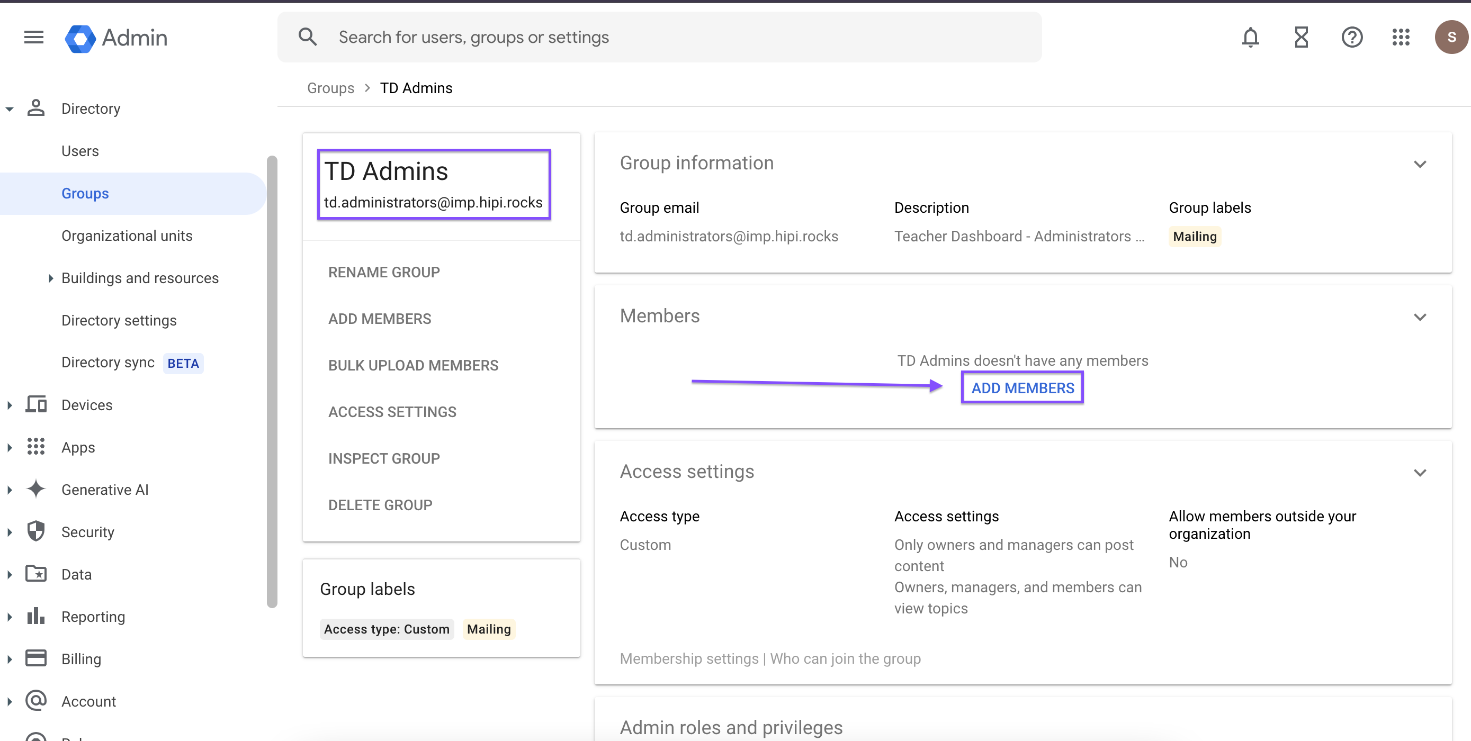The image size is (1471, 741).
Task: Click the Directory person icon
Action: click(36, 109)
